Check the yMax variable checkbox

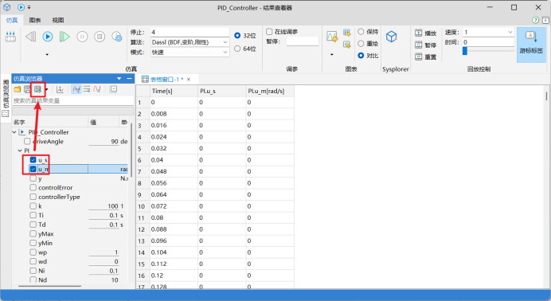[x=33, y=233]
